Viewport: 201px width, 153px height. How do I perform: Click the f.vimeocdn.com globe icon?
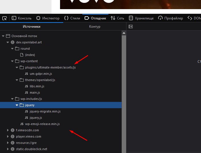(12, 130)
